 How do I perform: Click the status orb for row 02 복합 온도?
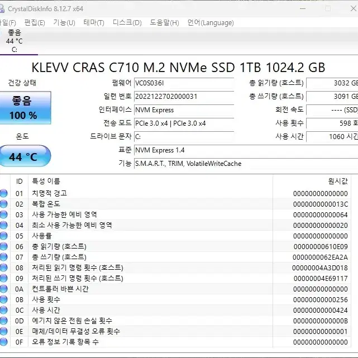[3, 204]
